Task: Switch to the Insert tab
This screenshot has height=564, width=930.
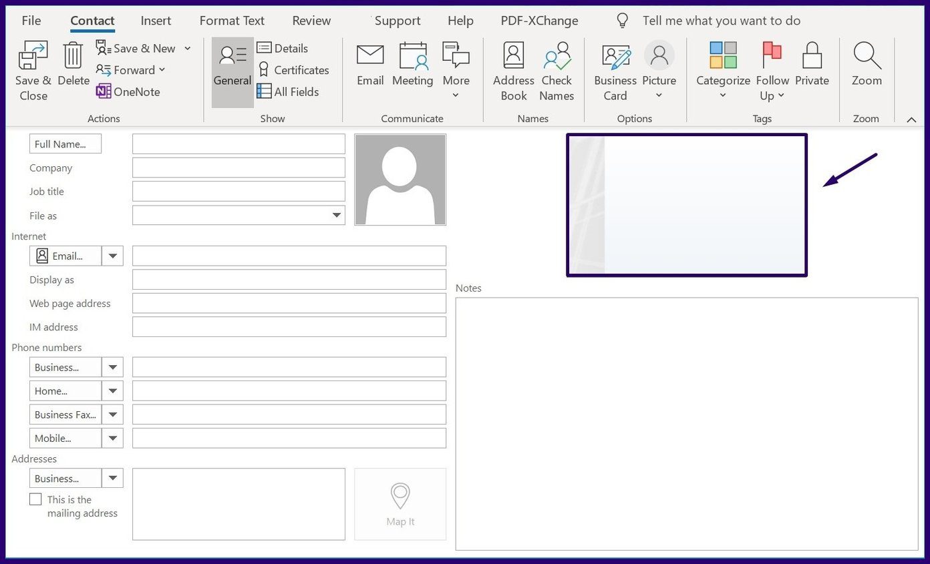Action: point(156,21)
